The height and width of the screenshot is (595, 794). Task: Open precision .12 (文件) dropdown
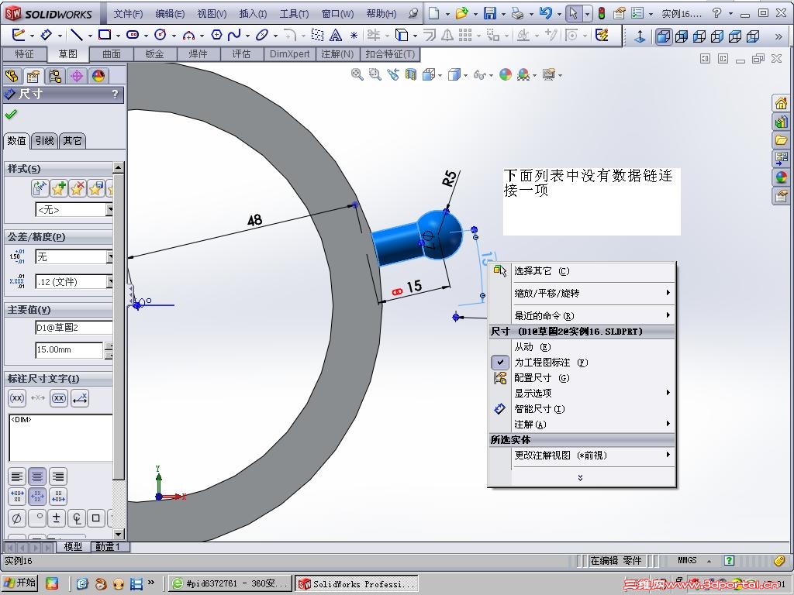coord(109,282)
